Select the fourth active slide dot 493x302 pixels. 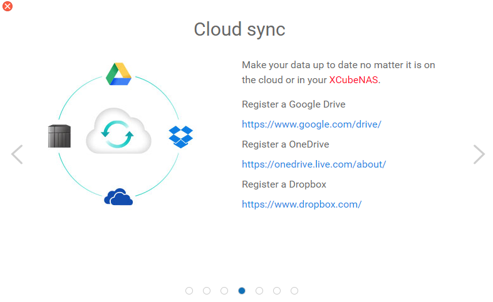(242, 291)
